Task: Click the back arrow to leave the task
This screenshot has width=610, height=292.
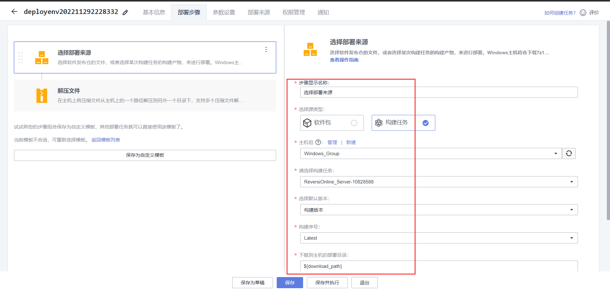Action: pyautogui.click(x=14, y=11)
